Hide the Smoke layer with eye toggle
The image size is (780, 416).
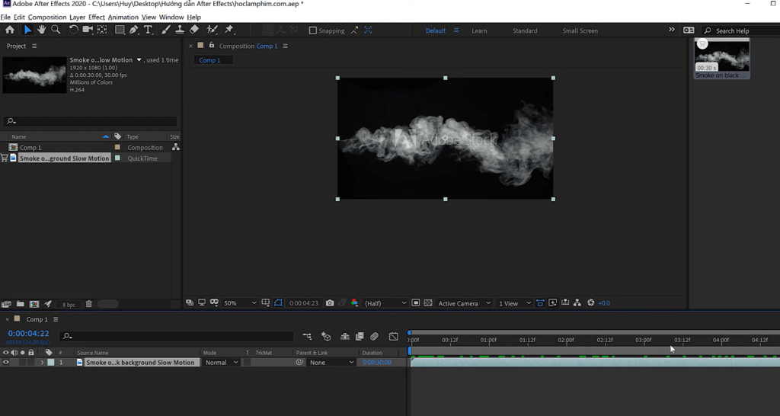coord(6,362)
